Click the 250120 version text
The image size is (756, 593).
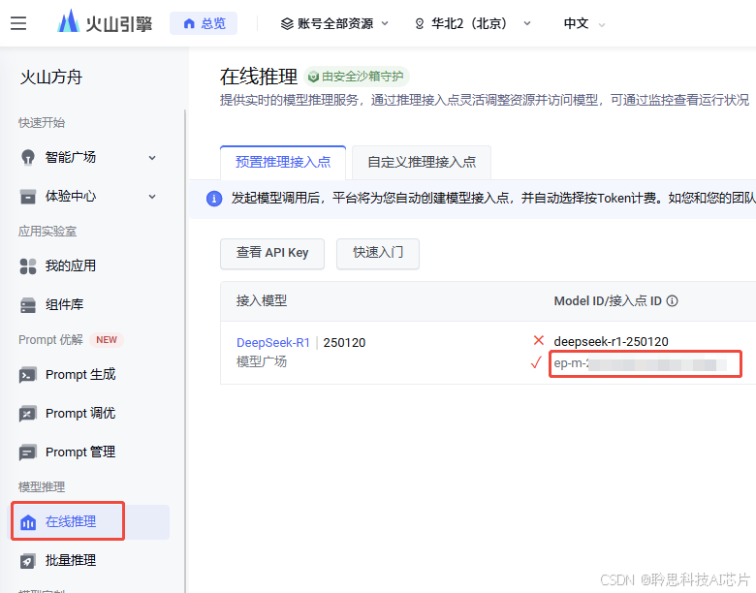(x=344, y=343)
